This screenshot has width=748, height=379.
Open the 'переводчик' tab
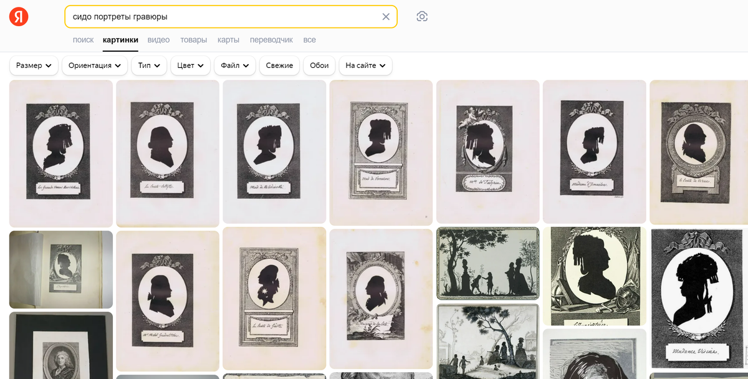[271, 40]
